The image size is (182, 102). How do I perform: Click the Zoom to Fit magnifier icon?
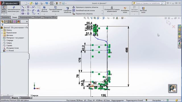pos(85,18)
